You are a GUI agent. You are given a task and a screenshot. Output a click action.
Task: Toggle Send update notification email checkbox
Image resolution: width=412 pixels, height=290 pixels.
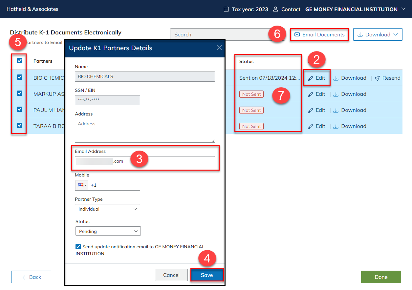pyautogui.click(x=78, y=247)
